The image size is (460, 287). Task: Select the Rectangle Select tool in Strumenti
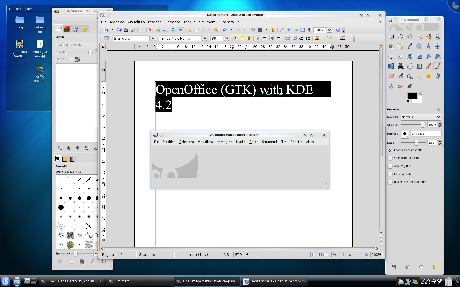(391, 37)
